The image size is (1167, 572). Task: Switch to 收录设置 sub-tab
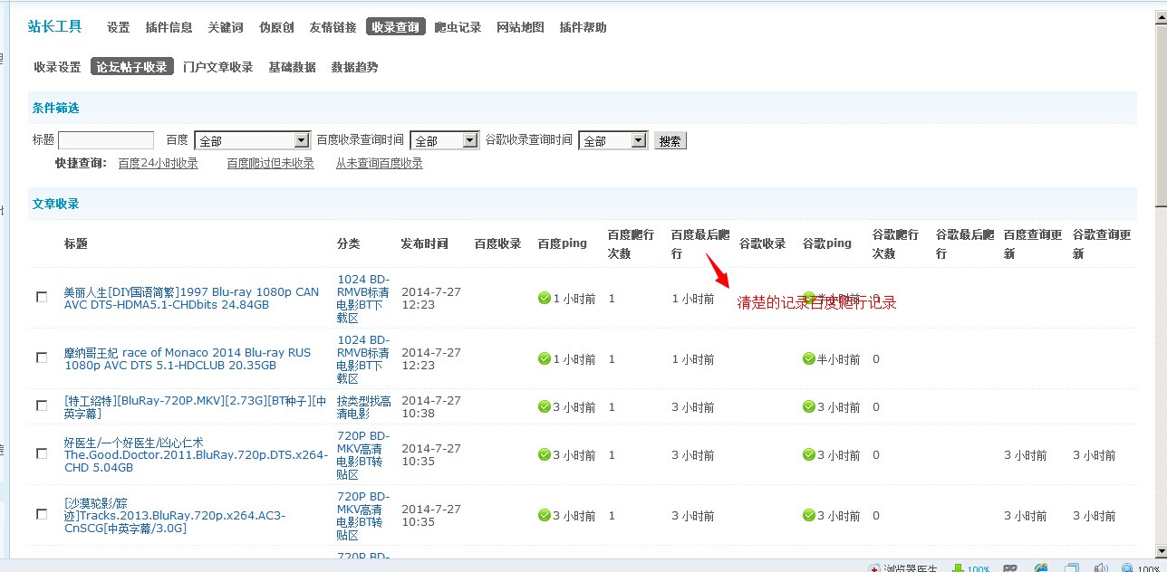point(58,67)
